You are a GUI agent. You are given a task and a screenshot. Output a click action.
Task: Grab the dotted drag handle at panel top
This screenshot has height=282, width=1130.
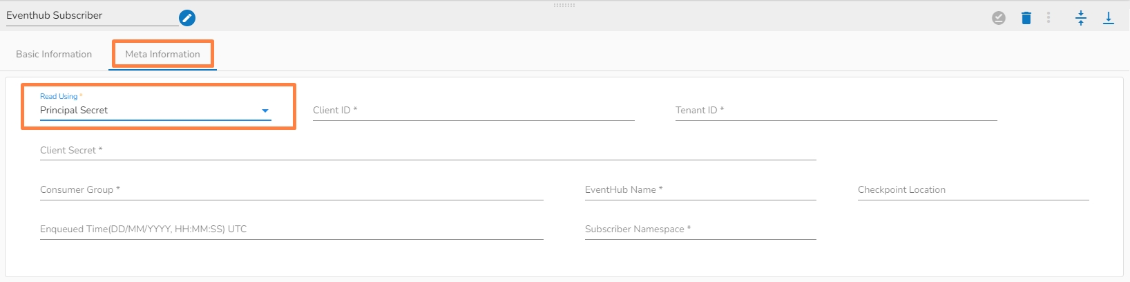(x=564, y=5)
